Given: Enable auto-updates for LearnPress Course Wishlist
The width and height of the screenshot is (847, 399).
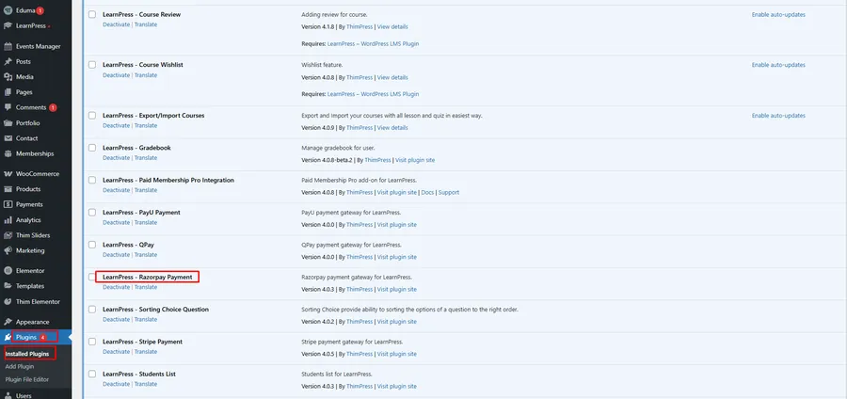Looking at the screenshot, I should 778,64.
